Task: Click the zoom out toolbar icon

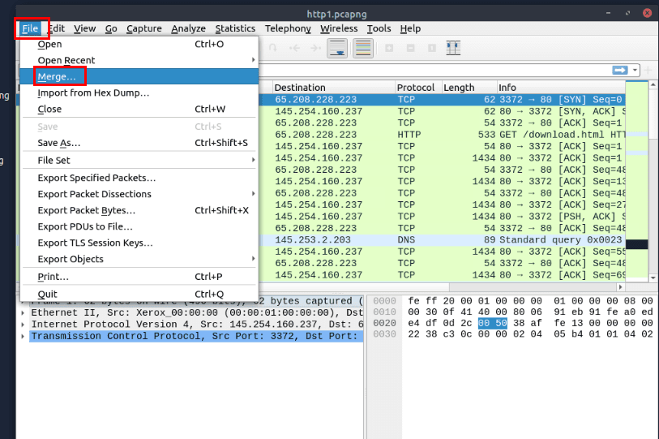Action: [411, 49]
